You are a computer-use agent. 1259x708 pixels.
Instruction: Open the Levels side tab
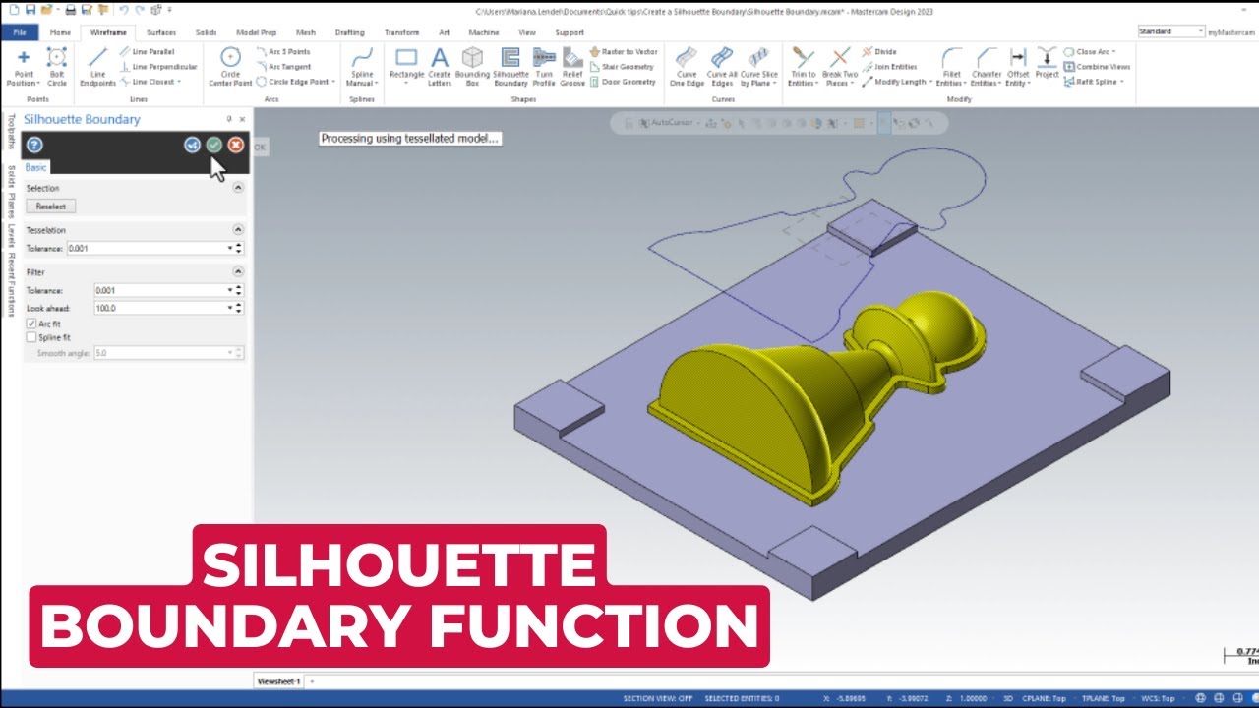[x=11, y=235]
